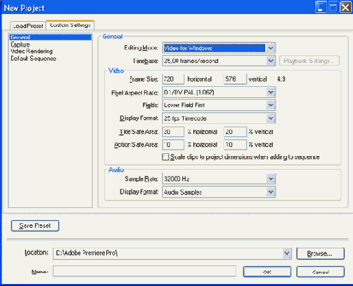Select Video Rendering in settings list
This screenshot has width=353, height=286.
[32, 51]
